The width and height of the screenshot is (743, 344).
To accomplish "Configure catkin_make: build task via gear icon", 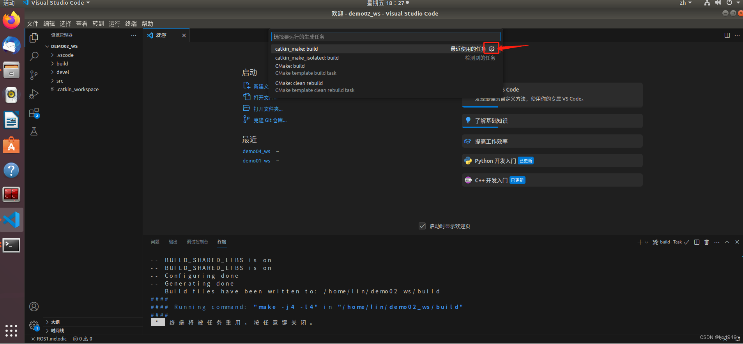I will [492, 49].
